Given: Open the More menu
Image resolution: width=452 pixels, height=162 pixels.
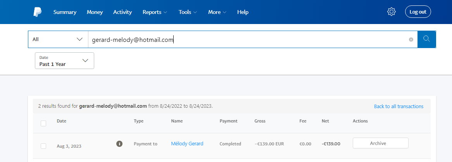Looking at the screenshot, I should 217,12.
